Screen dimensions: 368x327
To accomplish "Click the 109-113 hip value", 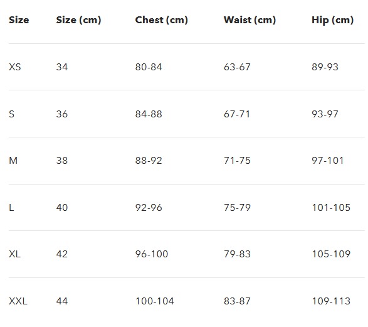I will tap(331, 301).
